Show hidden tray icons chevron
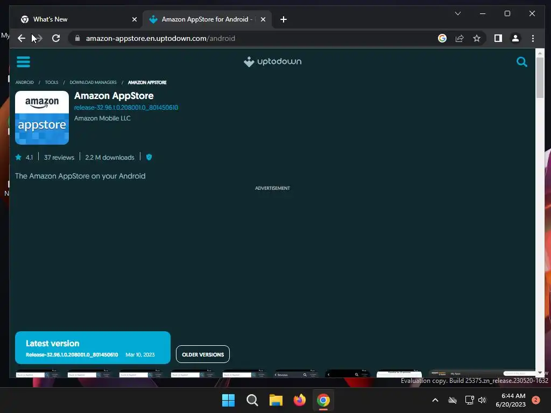This screenshot has height=413, width=551. point(435,400)
